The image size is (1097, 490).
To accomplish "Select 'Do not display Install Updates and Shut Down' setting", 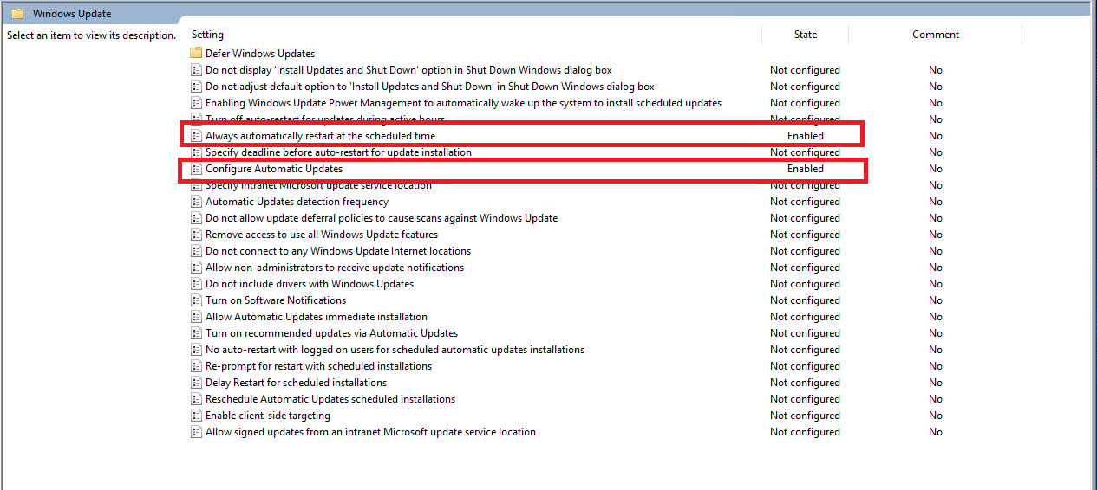I will tap(408, 70).
